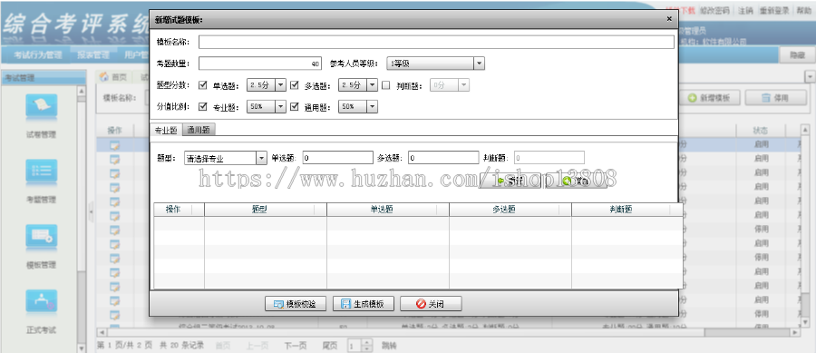Click the trash icon on 停用 button

point(765,98)
